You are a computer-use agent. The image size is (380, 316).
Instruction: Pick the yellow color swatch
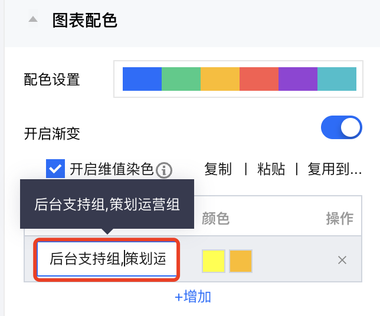pyautogui.click(x=213, y=261)
